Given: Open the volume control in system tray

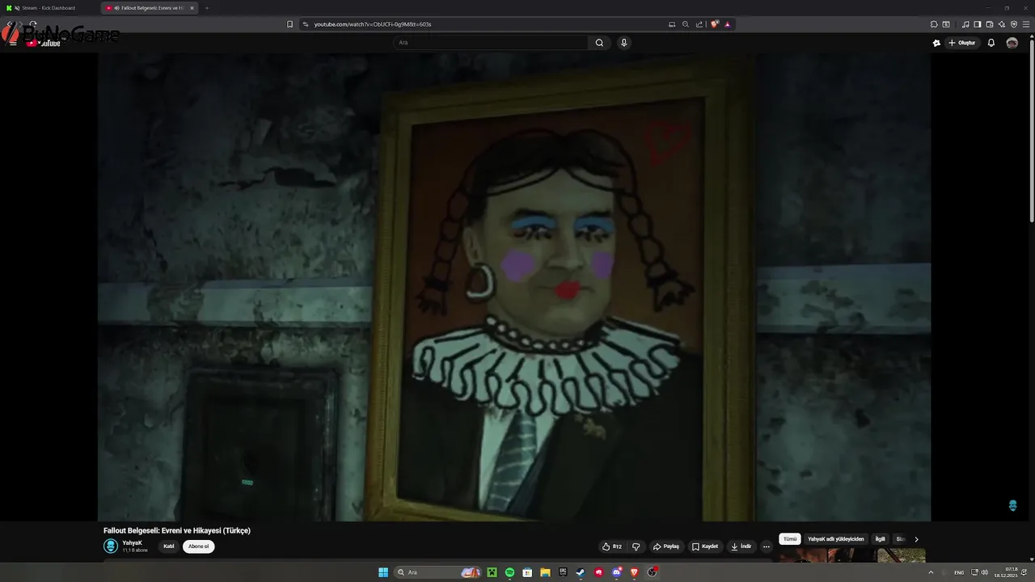Looking at the screenshot, I should tap(986, 572).
